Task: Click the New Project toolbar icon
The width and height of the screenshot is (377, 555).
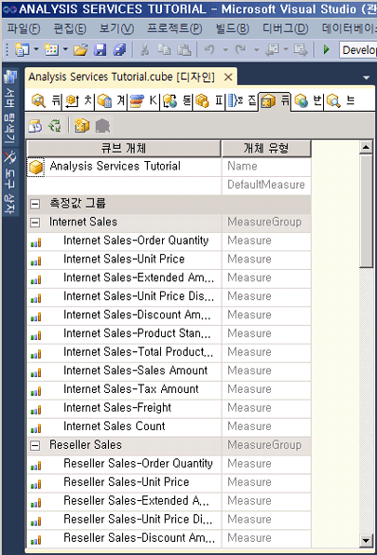Action: pos(22,50)
